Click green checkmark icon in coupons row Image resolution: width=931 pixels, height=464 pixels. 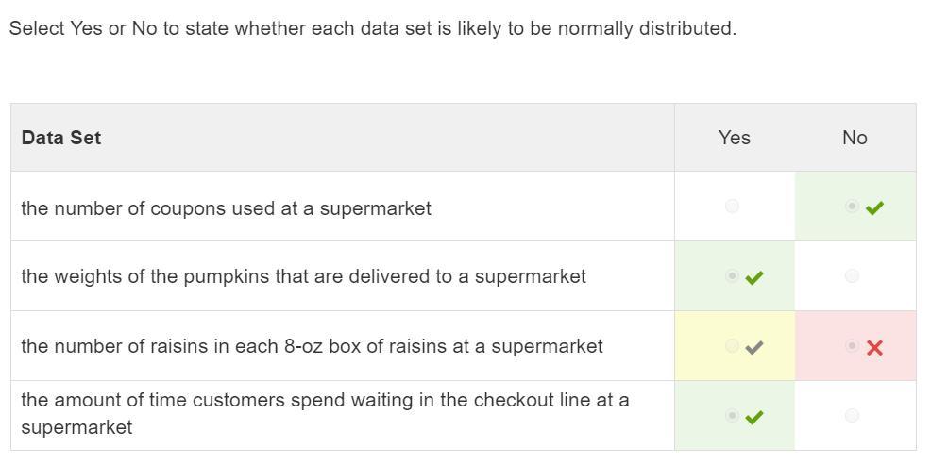tap(874, 207)
